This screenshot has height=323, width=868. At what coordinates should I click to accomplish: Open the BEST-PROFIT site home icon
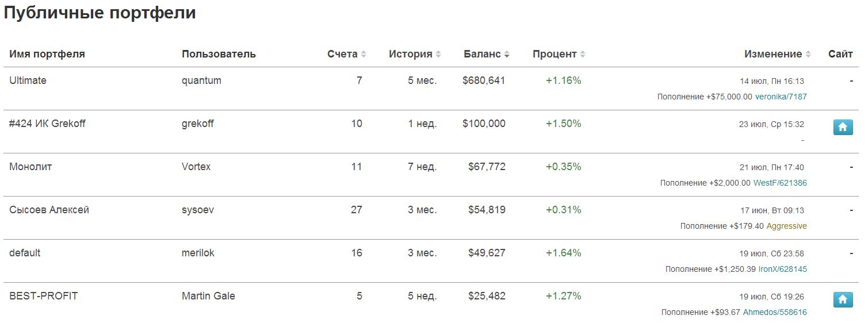click(x=843, y=299)
